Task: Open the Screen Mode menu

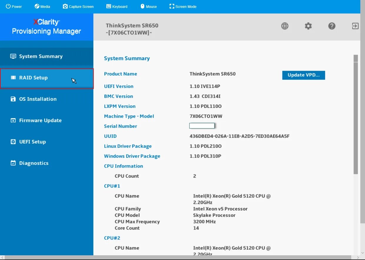Action: coord(183,6)
